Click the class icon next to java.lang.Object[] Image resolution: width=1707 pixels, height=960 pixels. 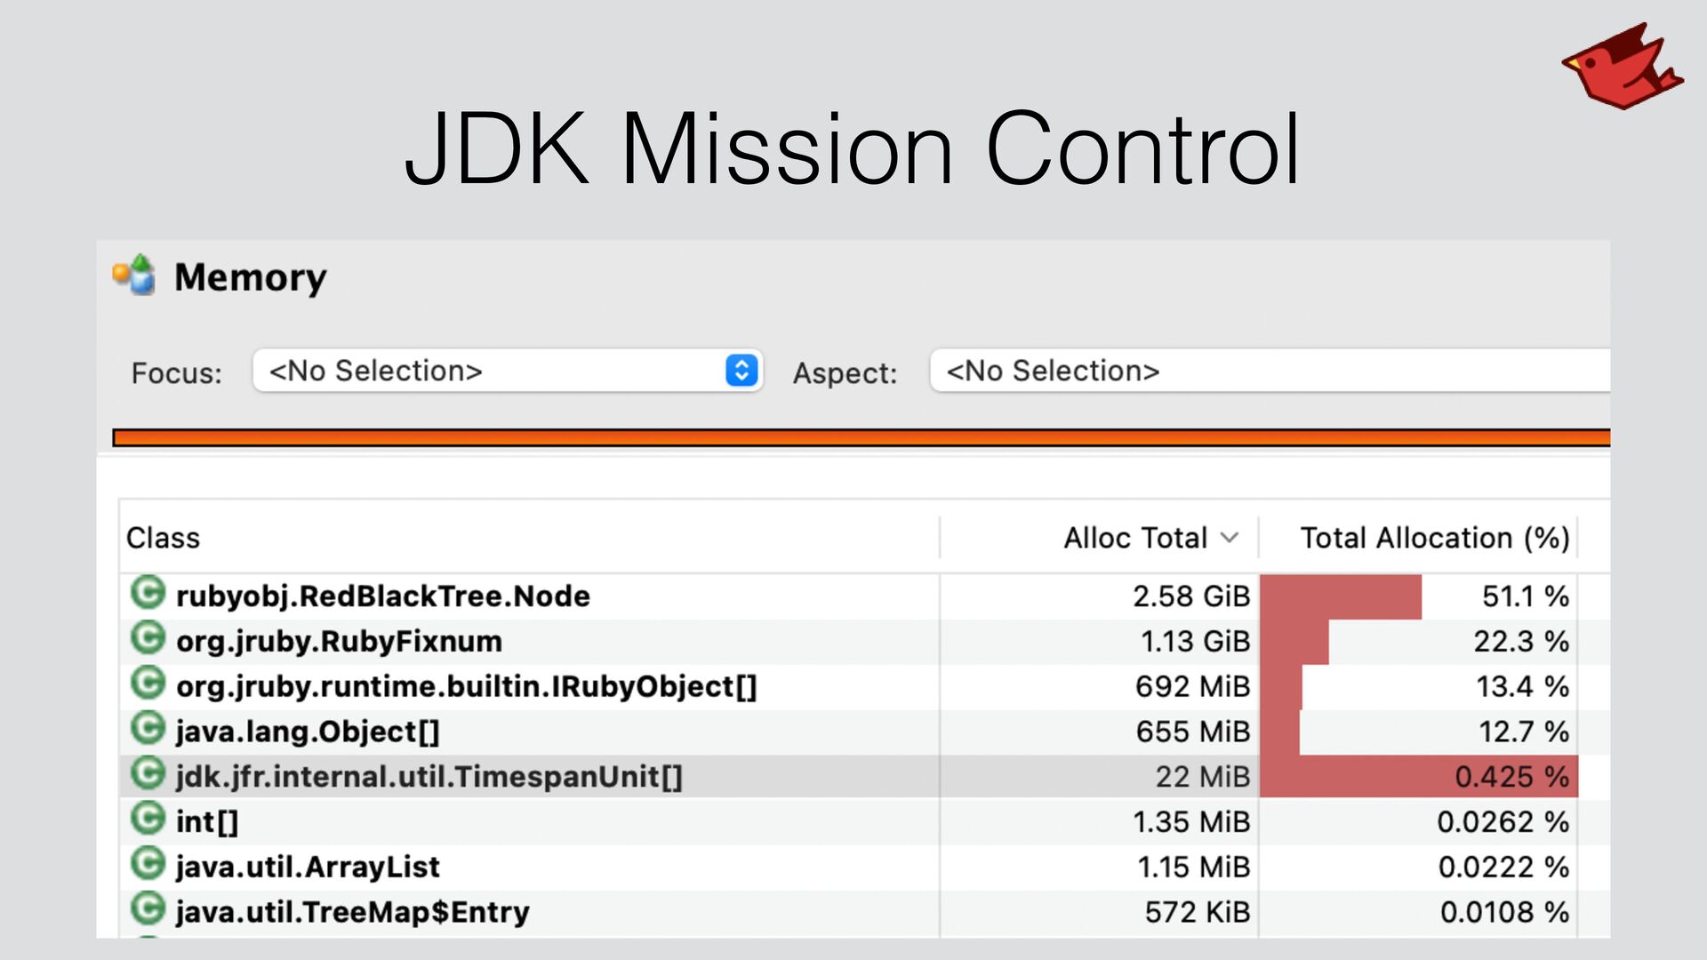point(148,729)
